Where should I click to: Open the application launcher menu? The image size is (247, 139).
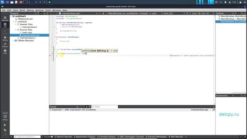coord(2,2)
